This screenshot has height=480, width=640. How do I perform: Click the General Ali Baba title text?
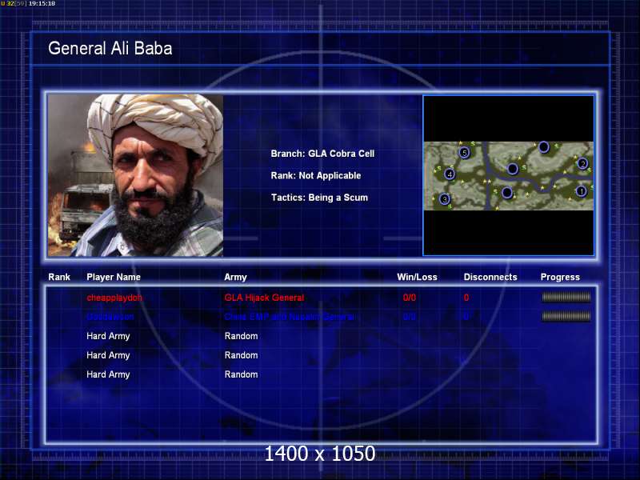point(110,48)
